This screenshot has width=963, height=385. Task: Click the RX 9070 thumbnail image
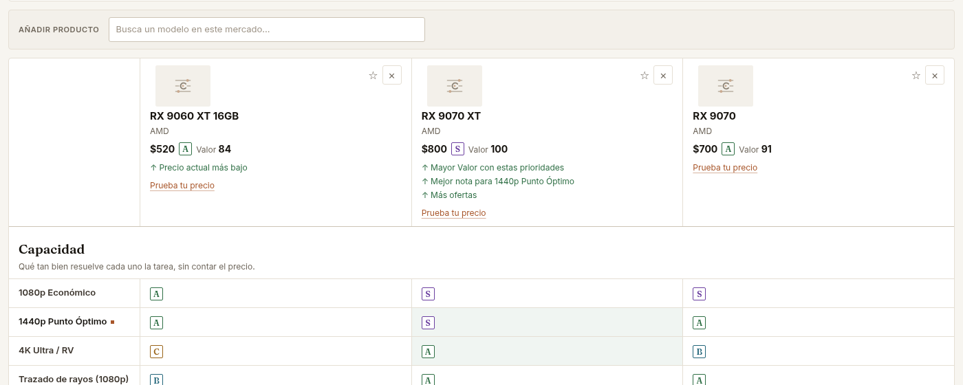click(726, 86)
